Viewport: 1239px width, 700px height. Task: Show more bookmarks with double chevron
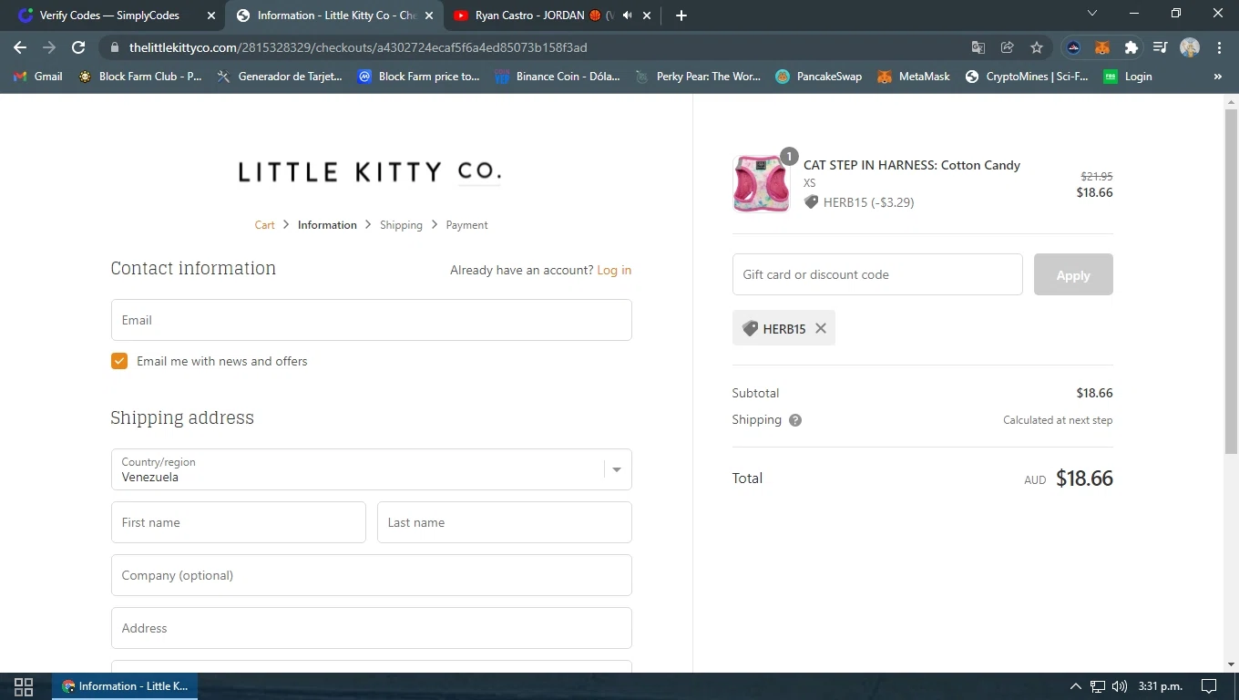tap(1218, 77)
